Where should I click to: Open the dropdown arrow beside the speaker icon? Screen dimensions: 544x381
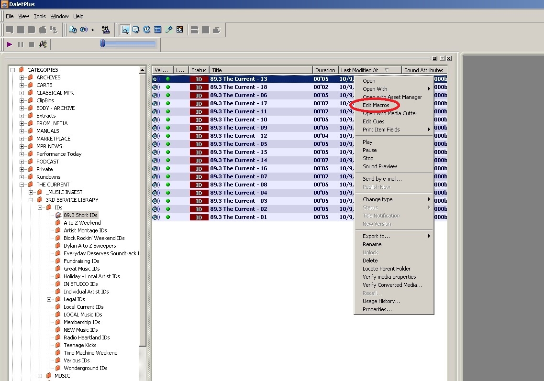click(x=93, y=30)
